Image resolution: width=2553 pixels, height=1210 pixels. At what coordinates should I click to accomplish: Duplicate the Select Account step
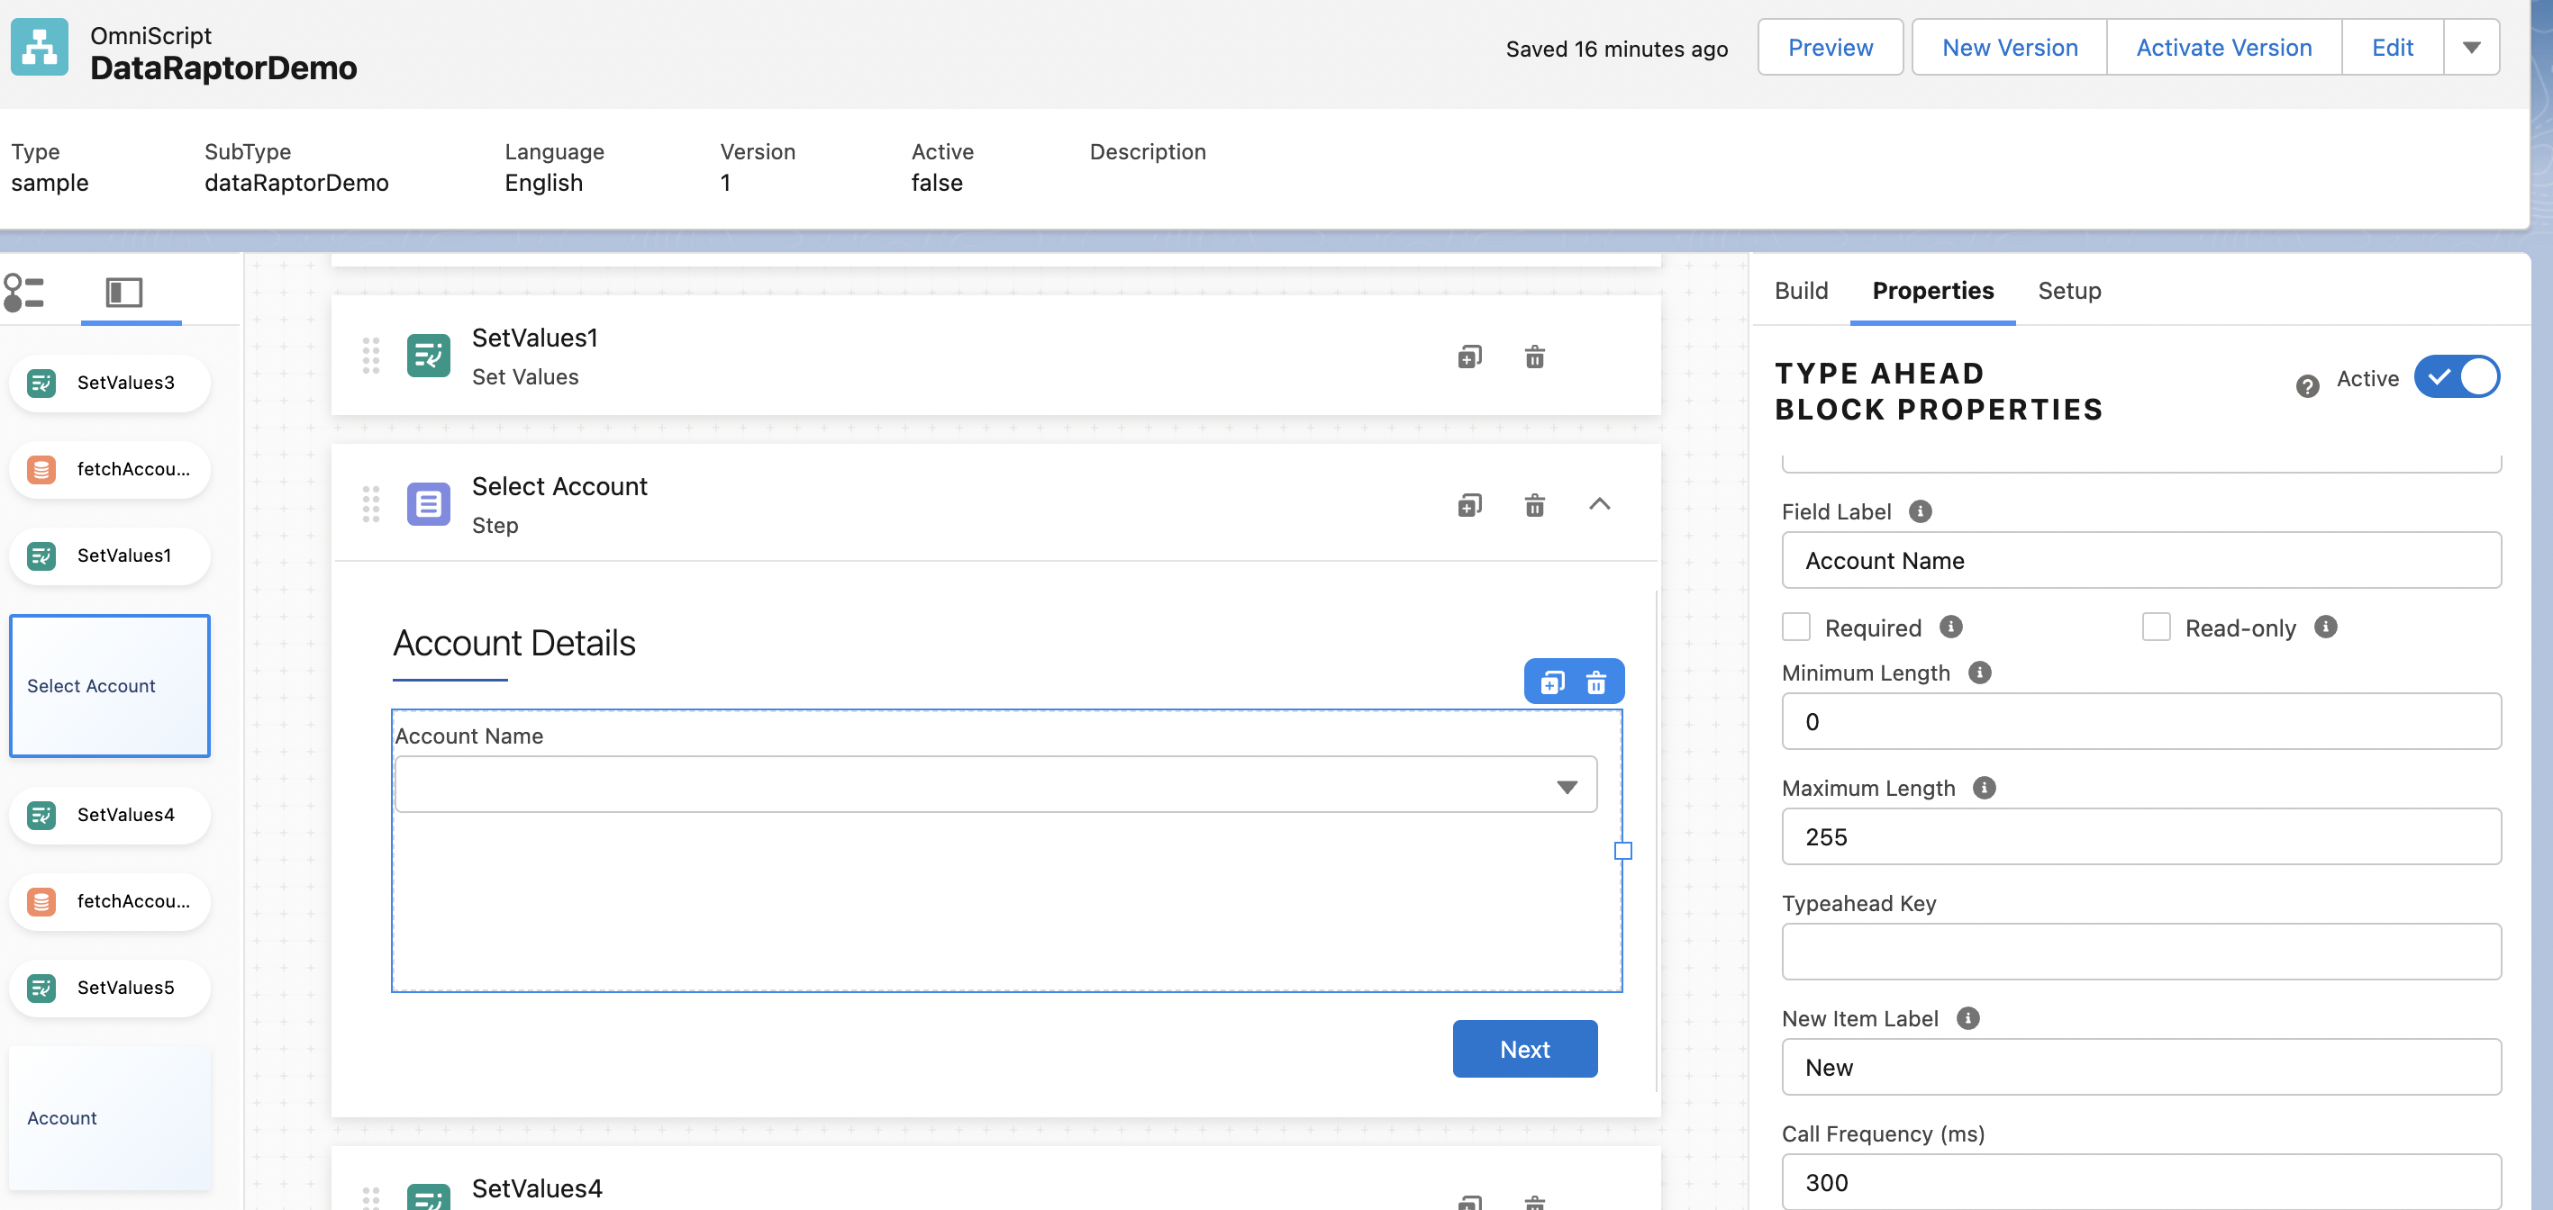tap(1470, 505)
